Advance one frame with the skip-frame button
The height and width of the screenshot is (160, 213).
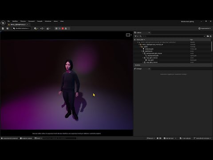[59, 28]
